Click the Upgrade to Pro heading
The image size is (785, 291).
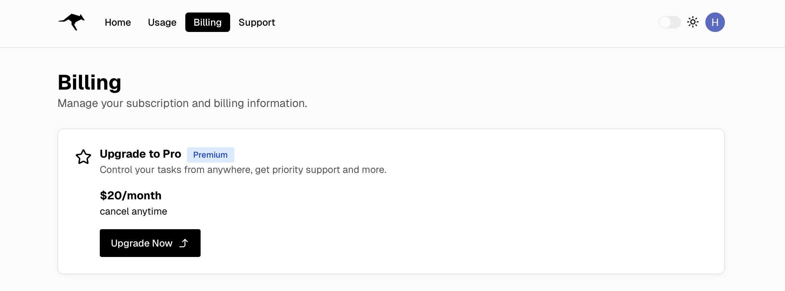coord(140,154)
